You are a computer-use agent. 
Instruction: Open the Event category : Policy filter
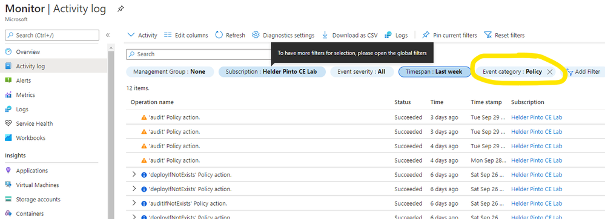pos(512,72)
